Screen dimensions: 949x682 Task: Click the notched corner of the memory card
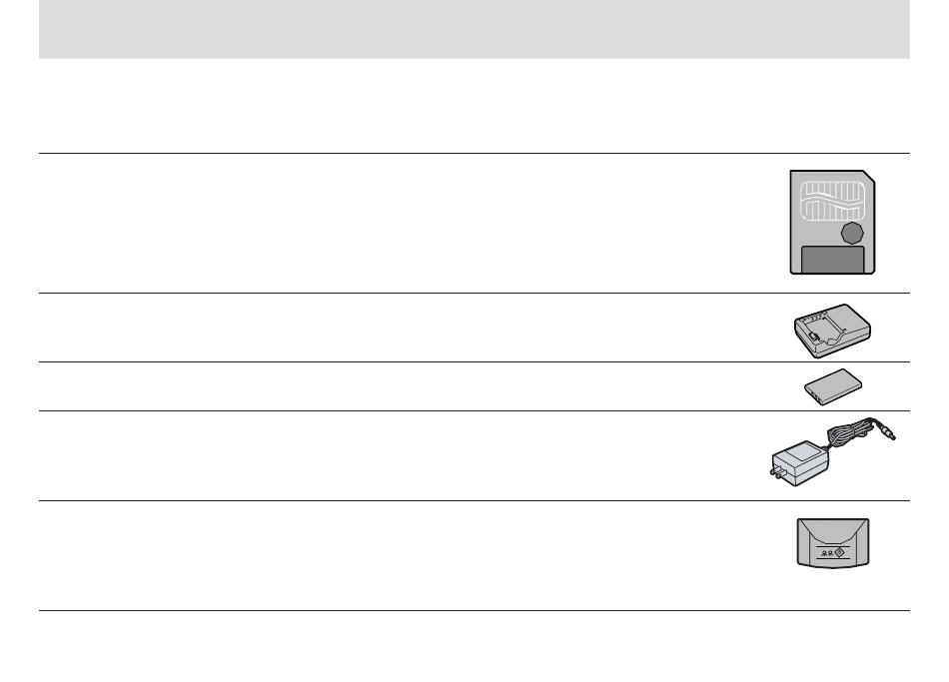[x=869, y=176]
